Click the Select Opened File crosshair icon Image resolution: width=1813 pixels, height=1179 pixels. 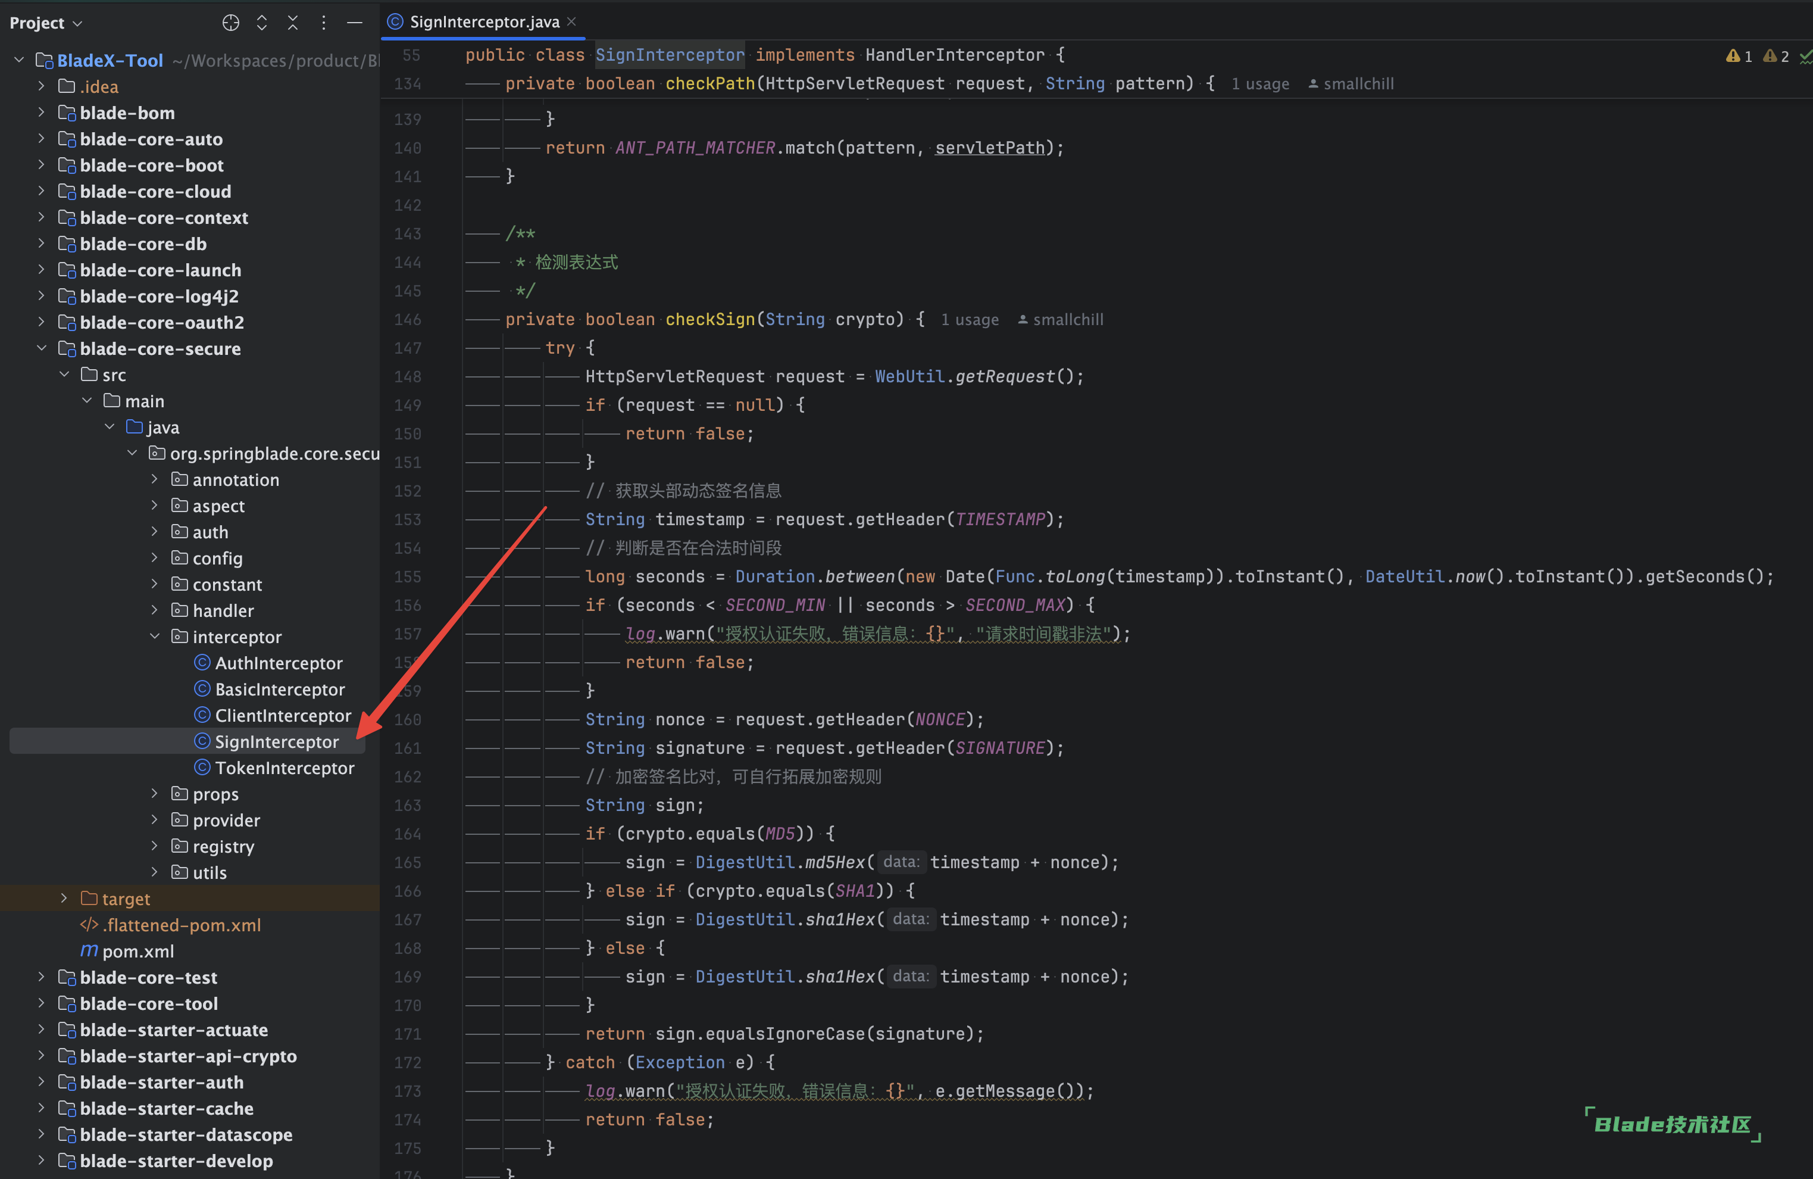231,23
